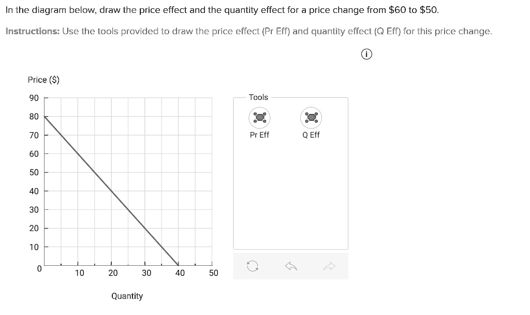530x315 pixels.
Task: Click the Pr Eff label under its icon
Action: (259, 135)
